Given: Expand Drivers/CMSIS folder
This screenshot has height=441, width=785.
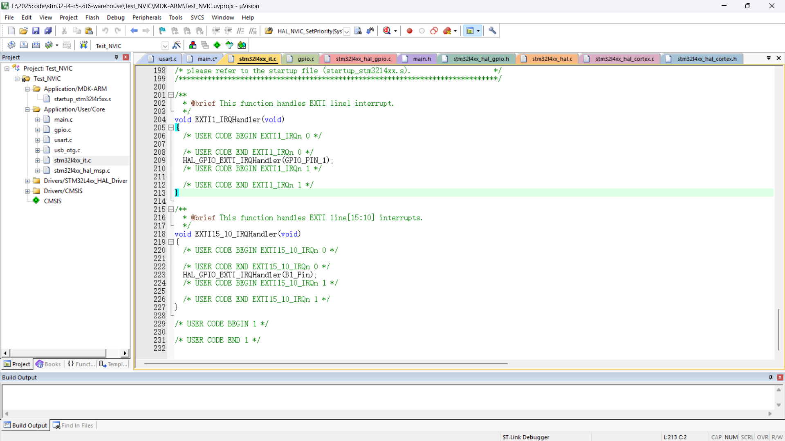Looking at the screenshot, I should point(27,191).
